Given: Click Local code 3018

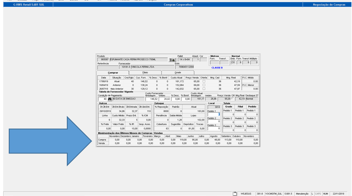Looking at the screenshot, I should [214, 107].
